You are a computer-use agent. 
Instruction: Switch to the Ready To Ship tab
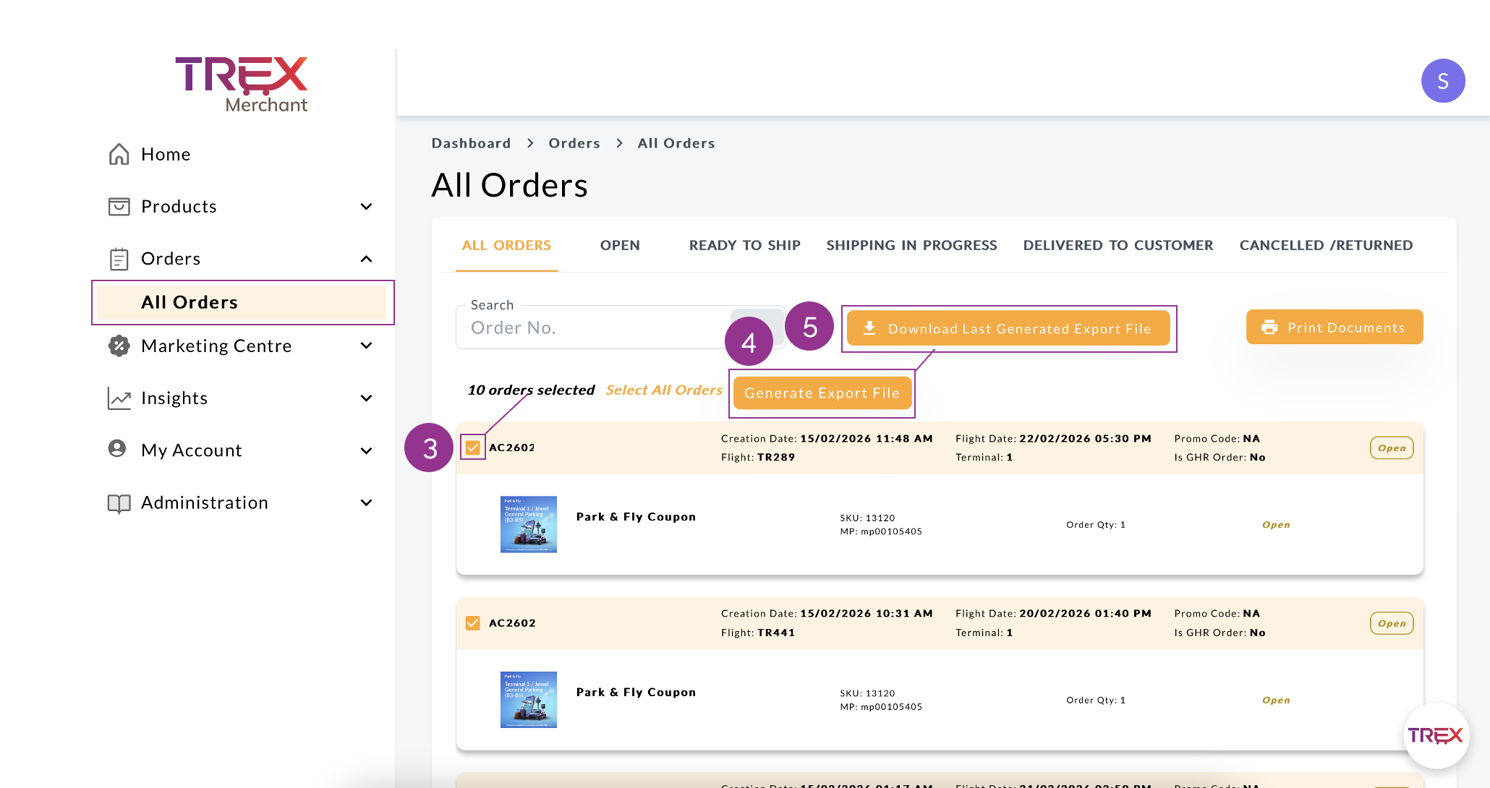744,245
